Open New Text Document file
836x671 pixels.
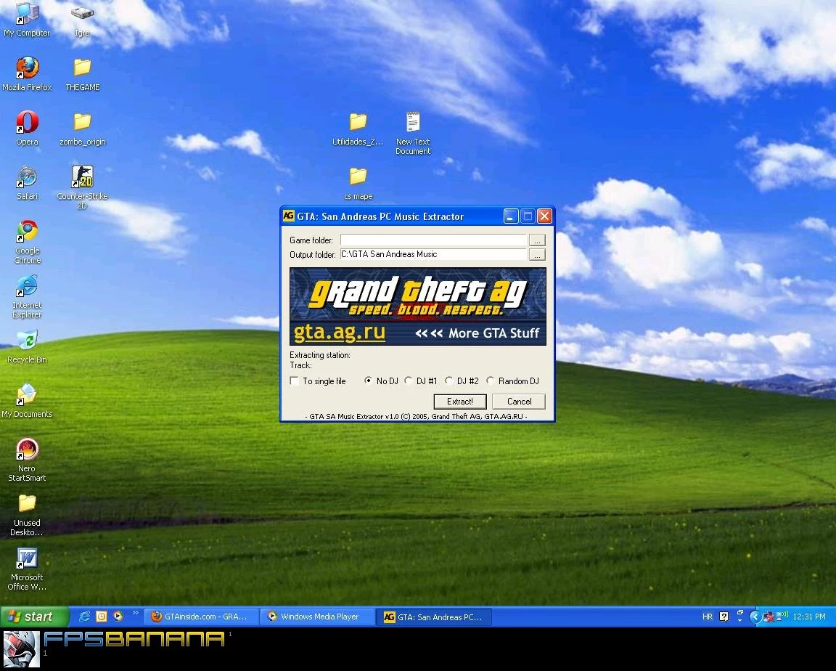[413, 133]
